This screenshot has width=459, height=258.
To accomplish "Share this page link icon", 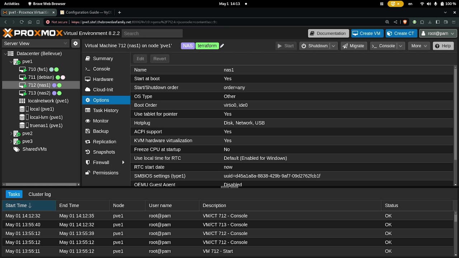I will coord(396,22).
